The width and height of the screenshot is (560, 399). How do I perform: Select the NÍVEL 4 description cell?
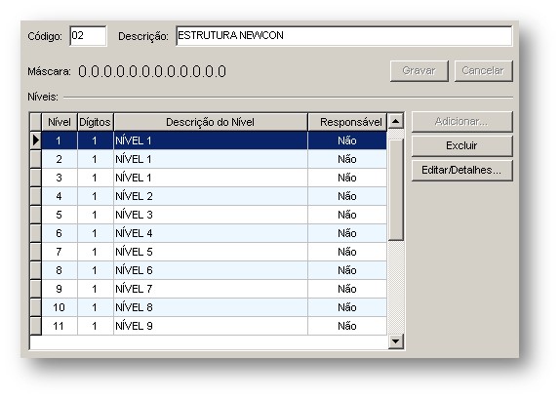(211, 233)
